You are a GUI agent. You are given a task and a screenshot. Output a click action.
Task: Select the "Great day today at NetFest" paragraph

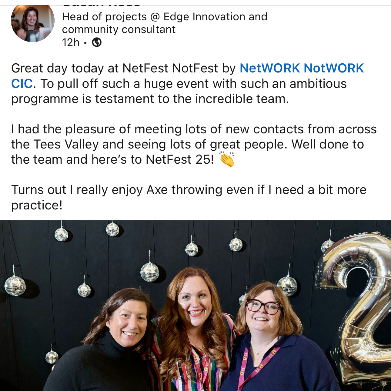[x=188, y=84]
